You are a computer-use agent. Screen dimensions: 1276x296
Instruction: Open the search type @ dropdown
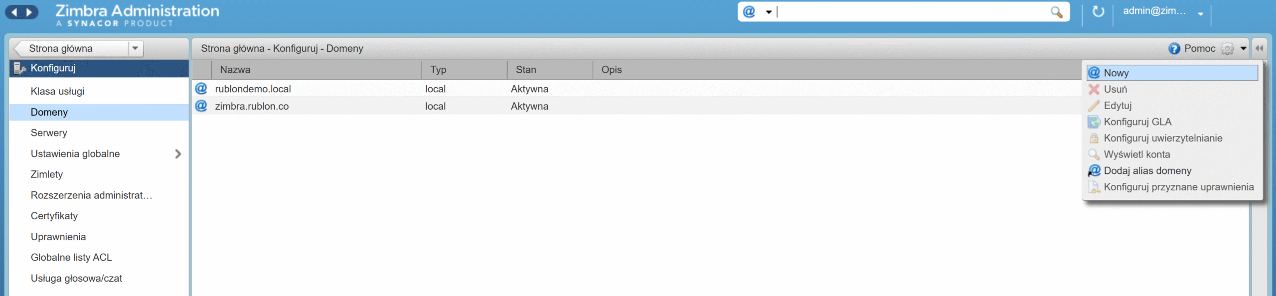(x=757, y=12)
